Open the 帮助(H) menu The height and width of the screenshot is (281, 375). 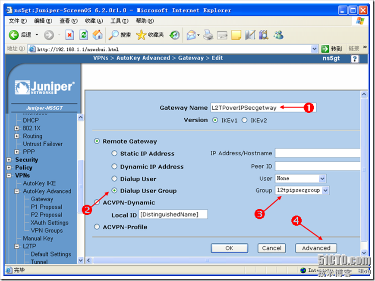[x=145, y=21]
